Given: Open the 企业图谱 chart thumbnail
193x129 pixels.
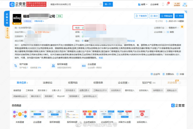Looking at the screenshot, I should 37,114.
